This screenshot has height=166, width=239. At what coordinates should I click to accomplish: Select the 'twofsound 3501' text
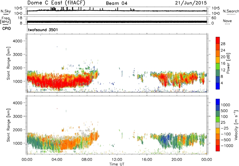(43, 30)
